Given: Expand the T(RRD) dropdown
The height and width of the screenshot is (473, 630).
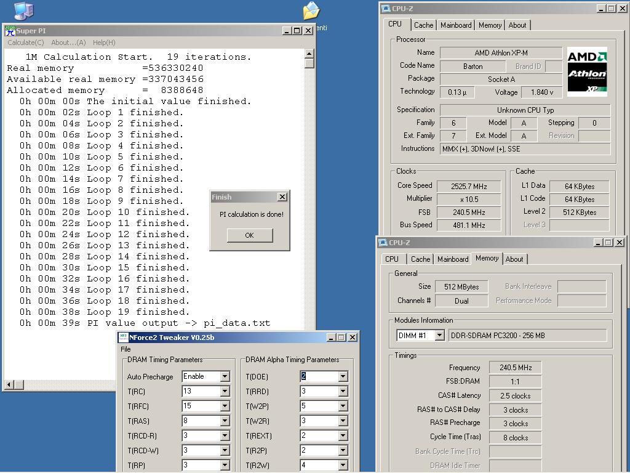Looking at the screenshot, I should coord(343,391).
